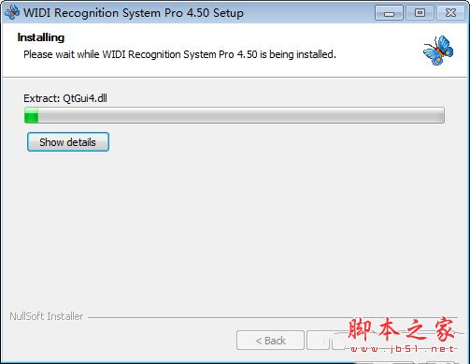Click the empty gray area below Show details
470x364 pixels.
click(x=235, y=231)
